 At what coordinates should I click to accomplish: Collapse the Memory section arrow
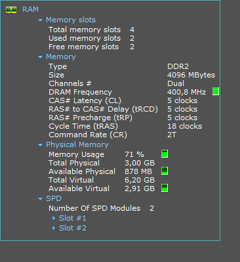(x=40, y=57)
